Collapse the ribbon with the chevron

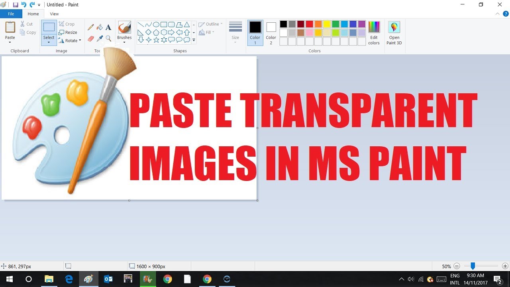(497, 14)
